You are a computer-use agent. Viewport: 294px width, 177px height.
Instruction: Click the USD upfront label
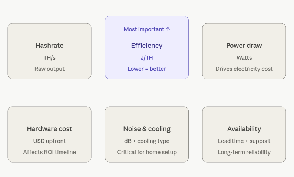50,141
